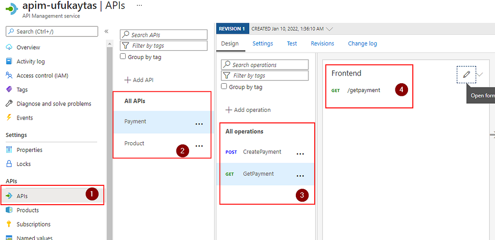Expand the Frontend section chevron
Screen dimensions: 495x240
pos(480,75)
